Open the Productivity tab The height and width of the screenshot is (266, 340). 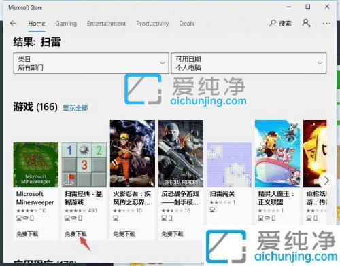click(152, 24)
